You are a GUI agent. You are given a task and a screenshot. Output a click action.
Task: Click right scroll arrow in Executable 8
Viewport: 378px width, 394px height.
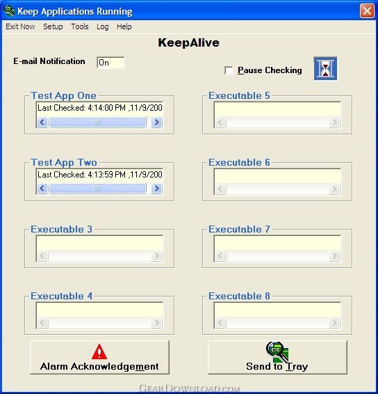click(x=335, y=322)
